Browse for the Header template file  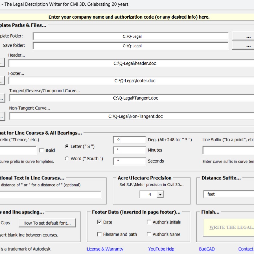2,63
